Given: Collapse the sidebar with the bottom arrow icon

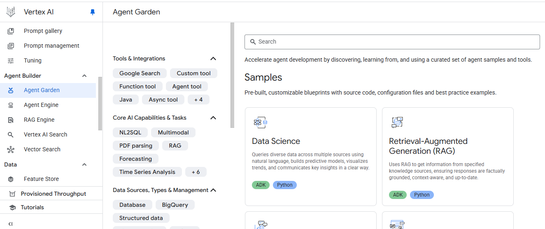Looking at the screenshot, I should [x=10, y=224].
